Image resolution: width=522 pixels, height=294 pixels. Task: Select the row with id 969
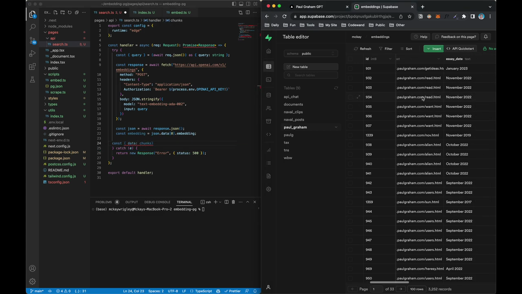pyautogui.click(x=350, y=269)
